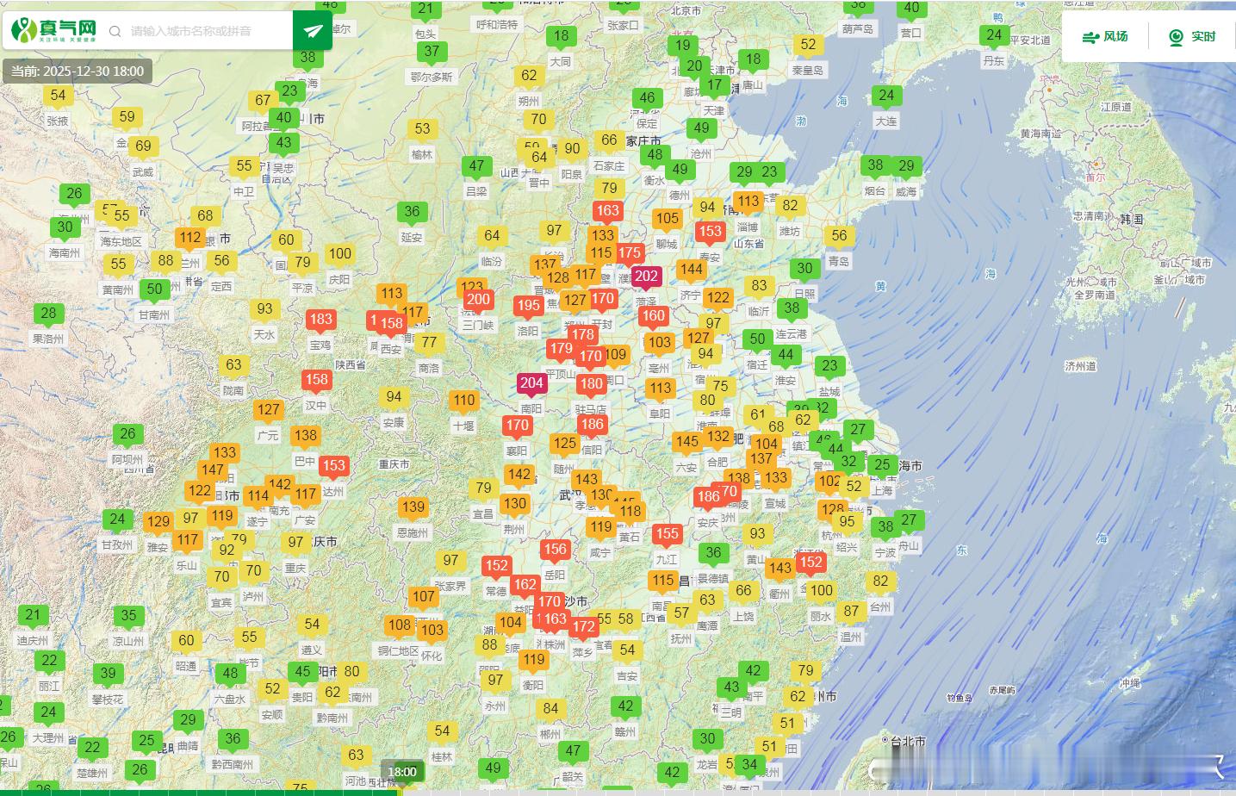The height and width of the screenshot is (796, 1236).
Task: Toggle the 风场 wind field layer
Action: (x=1105, y=37)
